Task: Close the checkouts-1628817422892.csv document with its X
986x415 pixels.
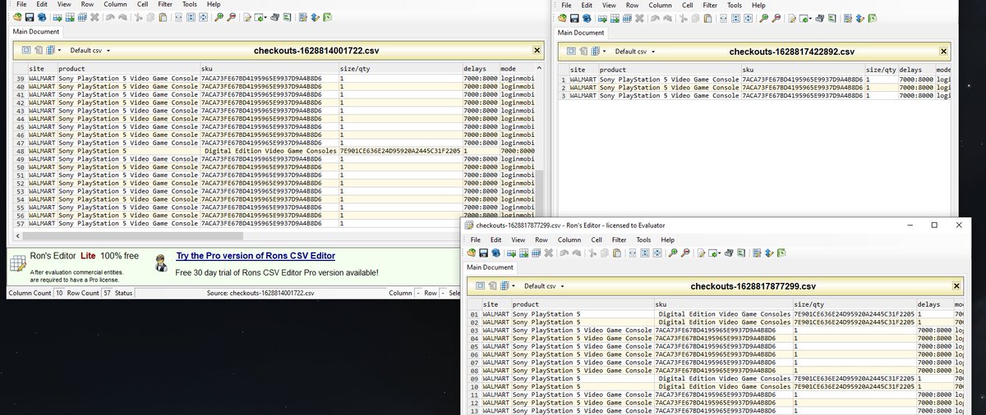Action: tap(944, 51)
